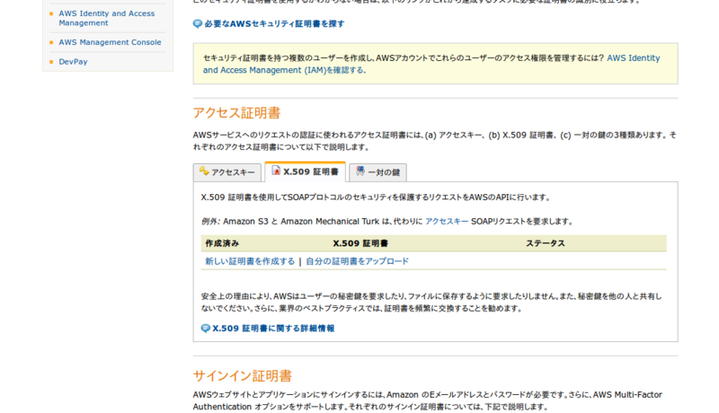This screenshot has height=413, width=719.
Task: Select the X.509 証明書 tab
Action: [x=305, y=171]
